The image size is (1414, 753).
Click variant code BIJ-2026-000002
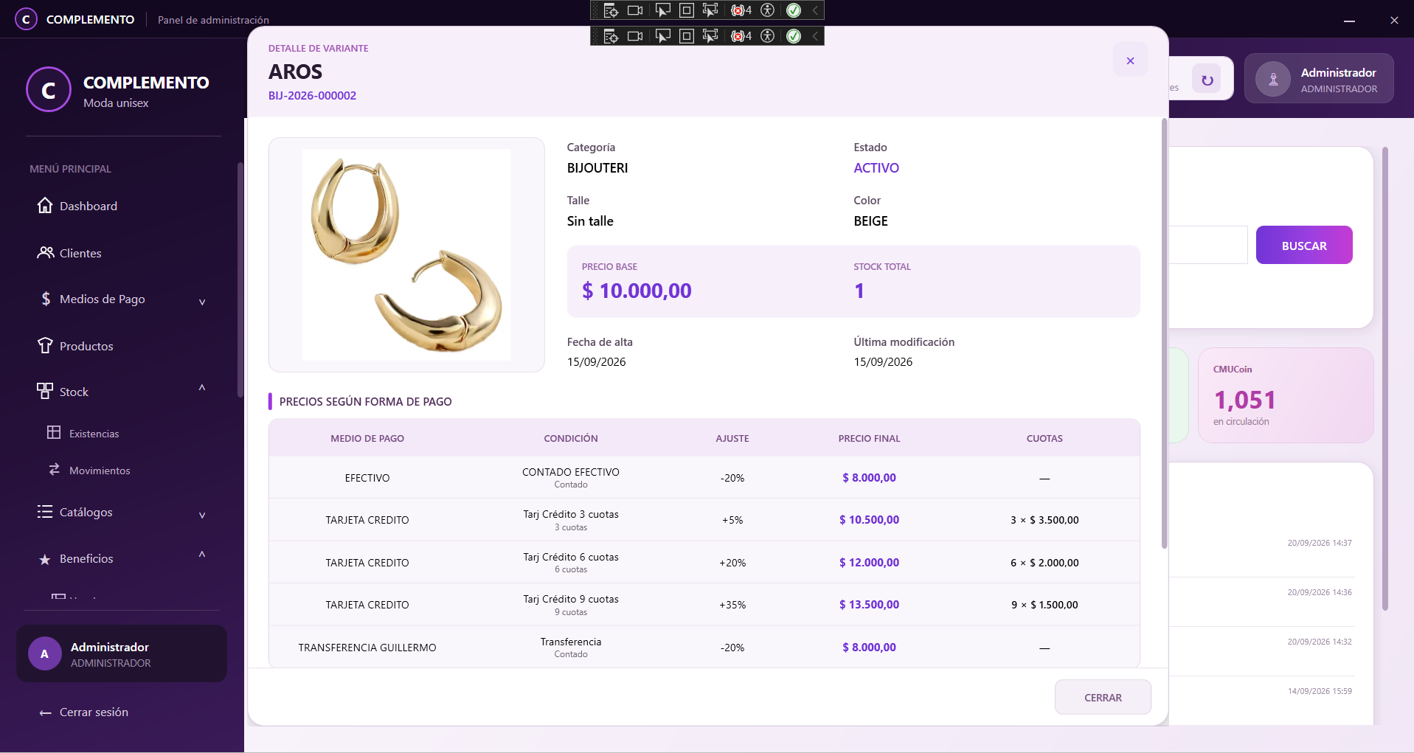(312, 96)
